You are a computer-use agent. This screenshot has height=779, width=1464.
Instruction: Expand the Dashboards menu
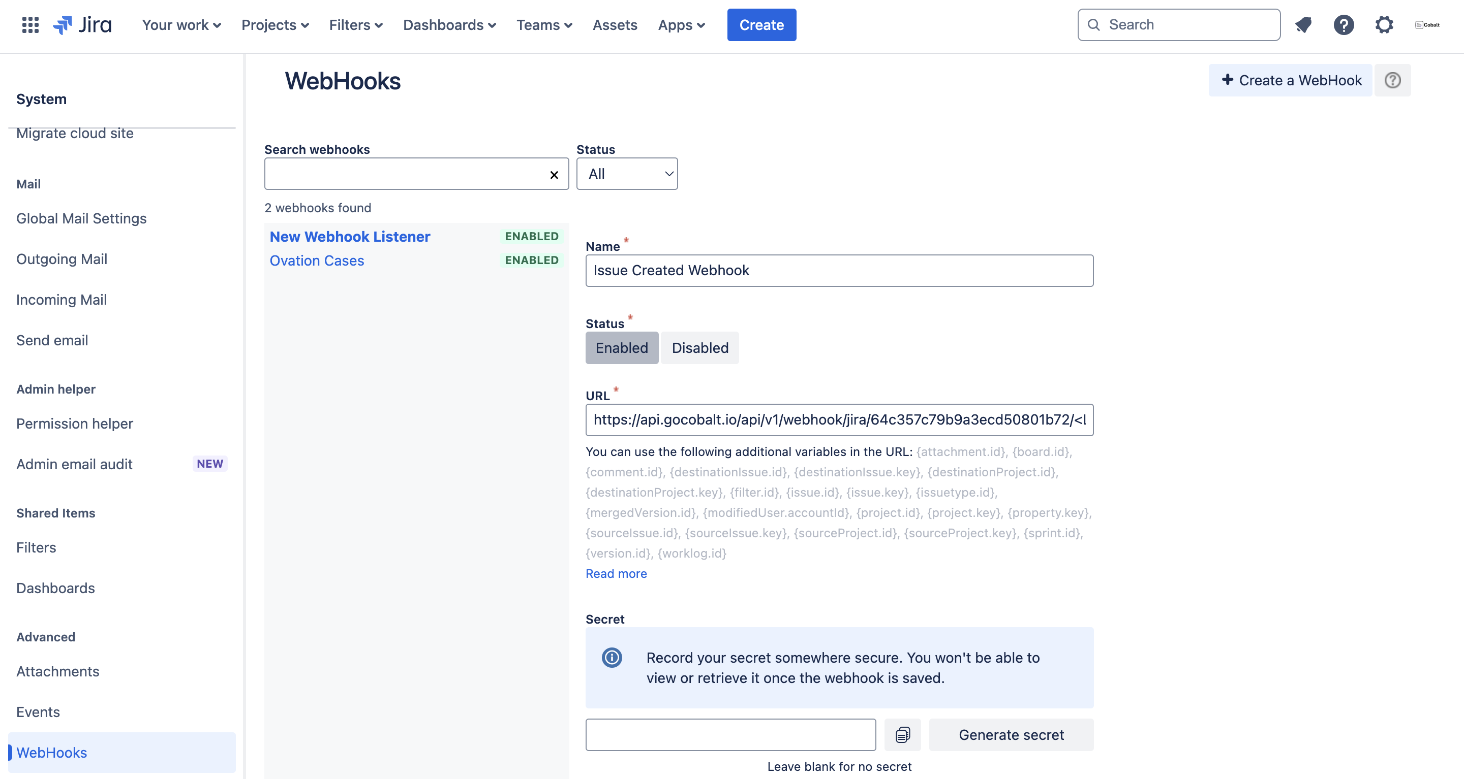coord(449,25)
